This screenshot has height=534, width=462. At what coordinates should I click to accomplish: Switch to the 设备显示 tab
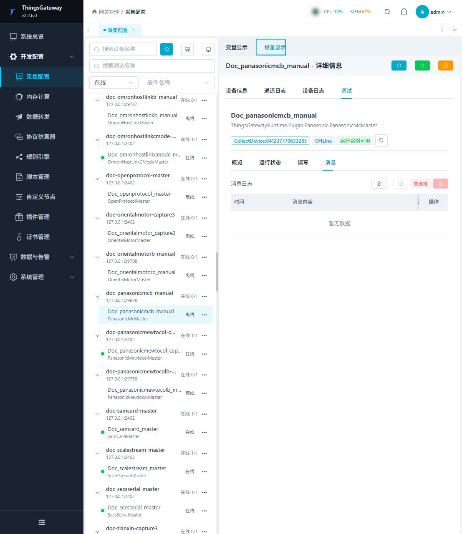point(271,47)
